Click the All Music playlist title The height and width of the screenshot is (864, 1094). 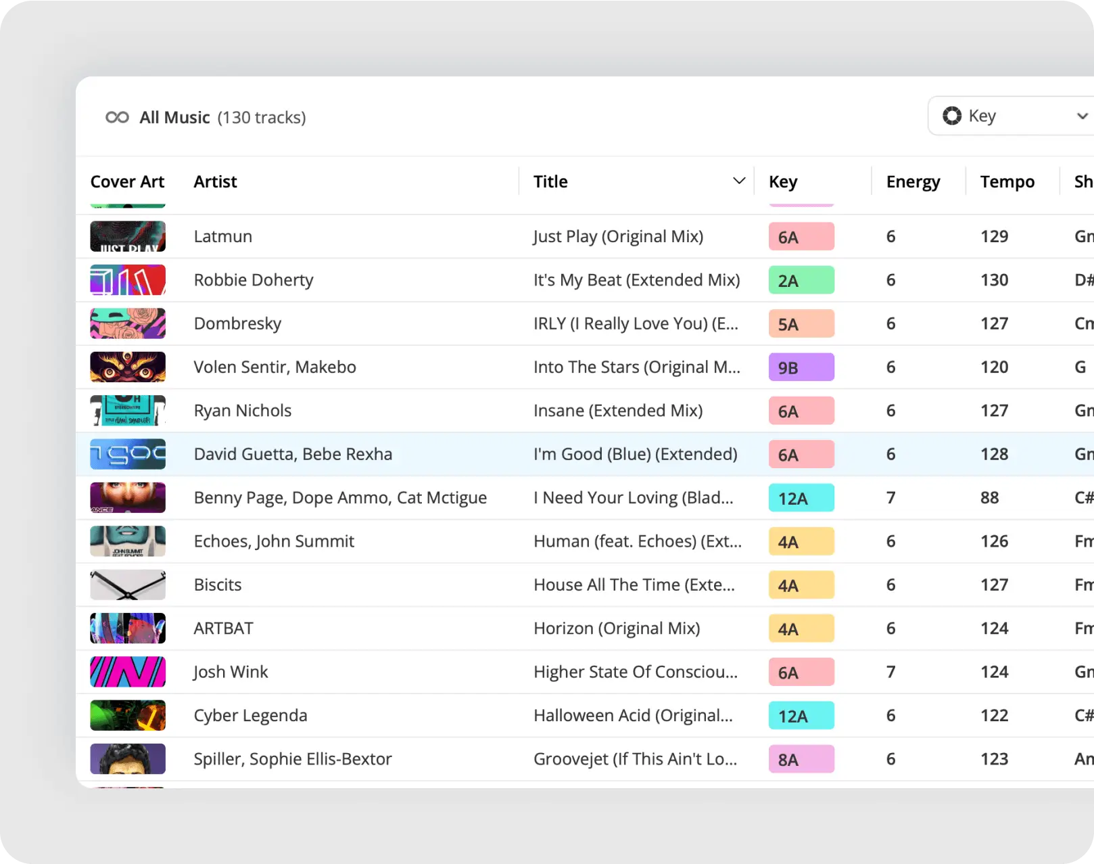tap(174, 118)
